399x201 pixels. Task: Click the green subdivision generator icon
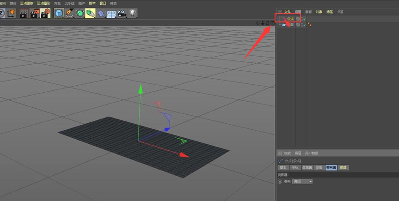[x=80, y=13]
